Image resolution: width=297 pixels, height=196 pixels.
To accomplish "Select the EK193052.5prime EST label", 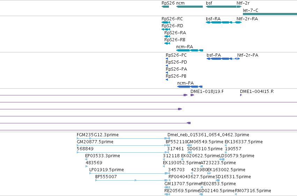I will tap(182, 163).
